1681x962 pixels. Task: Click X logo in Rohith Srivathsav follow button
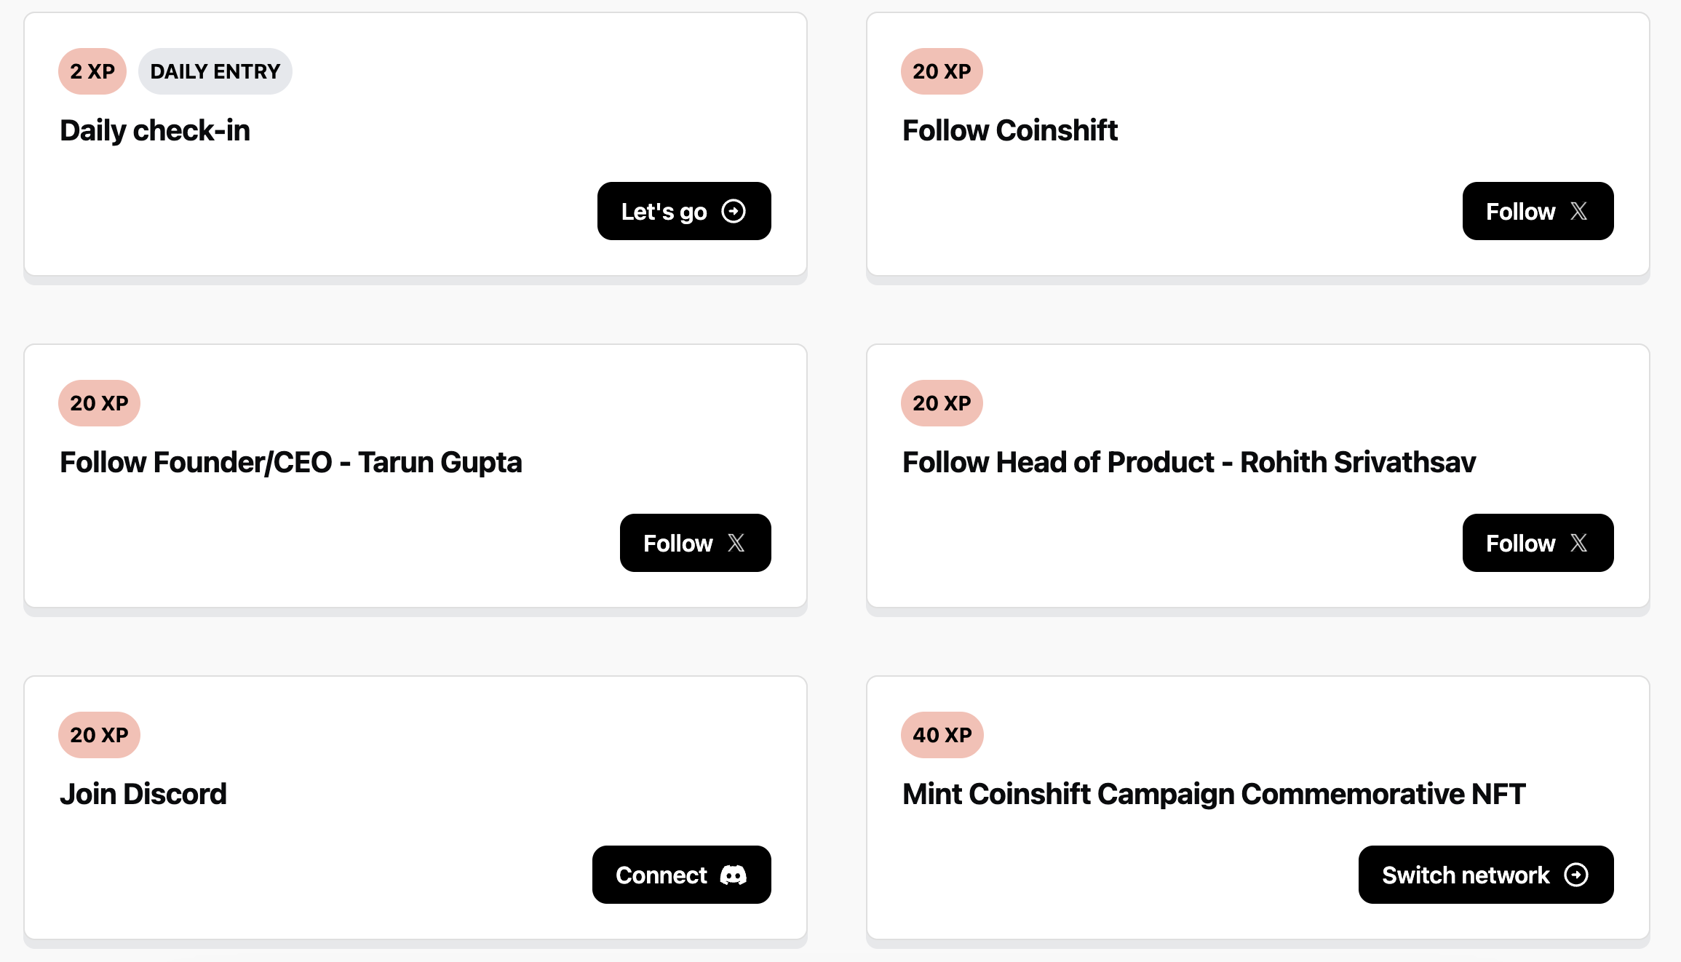[1578, 544]
